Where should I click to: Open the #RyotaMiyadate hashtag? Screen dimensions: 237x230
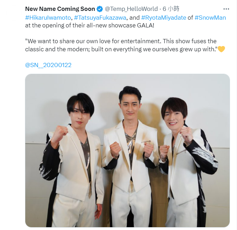point(164,18)
